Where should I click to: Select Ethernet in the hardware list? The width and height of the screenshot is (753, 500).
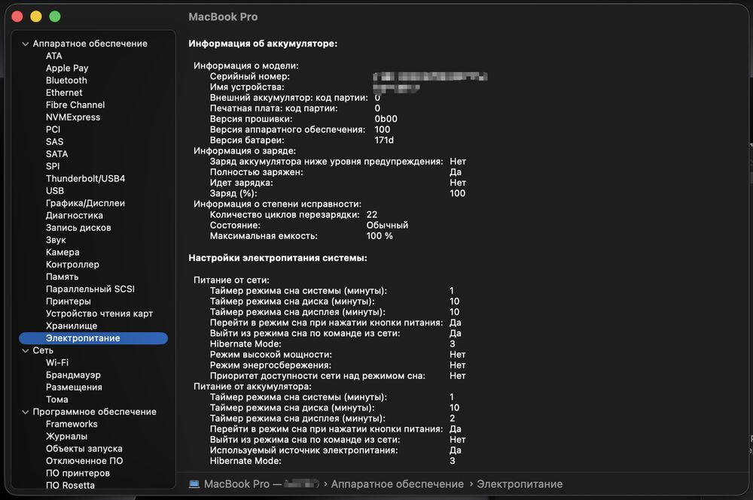(64, 92)
